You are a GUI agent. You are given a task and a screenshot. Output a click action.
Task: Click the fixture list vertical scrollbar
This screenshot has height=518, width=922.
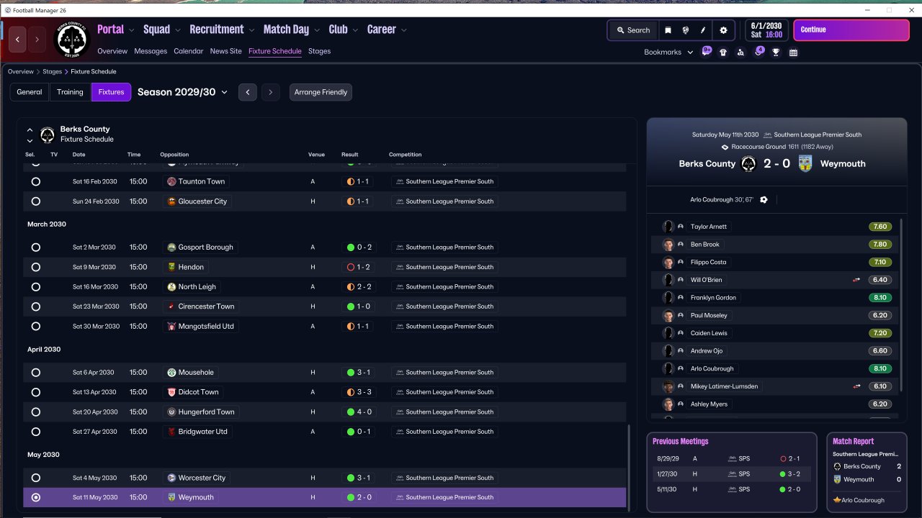pos(629,468)
